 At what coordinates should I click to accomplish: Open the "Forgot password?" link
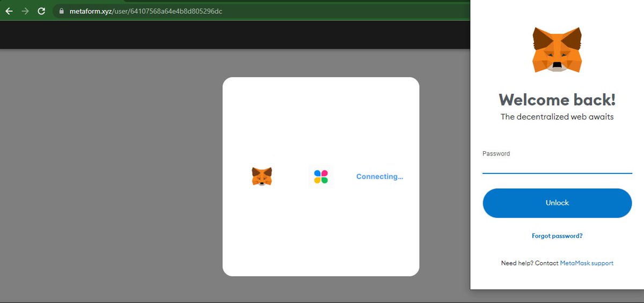click(557, 236)
